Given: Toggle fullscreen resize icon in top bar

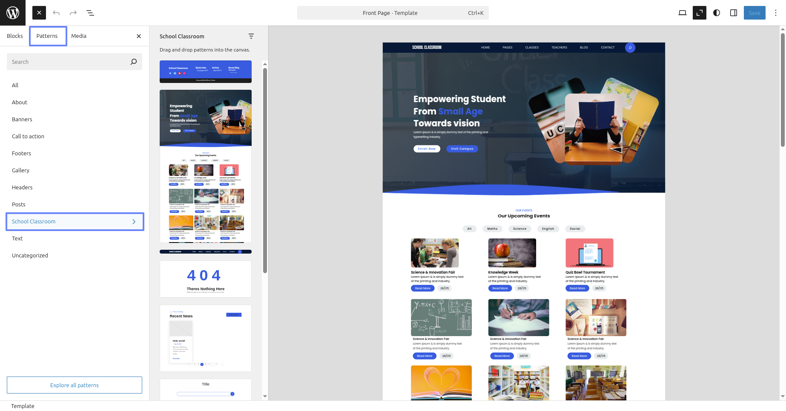Looking at the screenshot, I should [x=700, y=13].
